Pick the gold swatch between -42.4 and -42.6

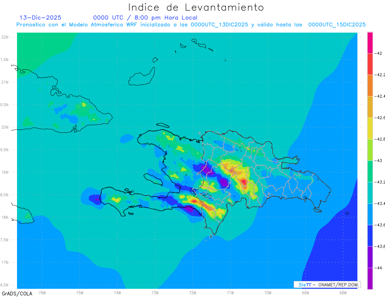(370, 107)
